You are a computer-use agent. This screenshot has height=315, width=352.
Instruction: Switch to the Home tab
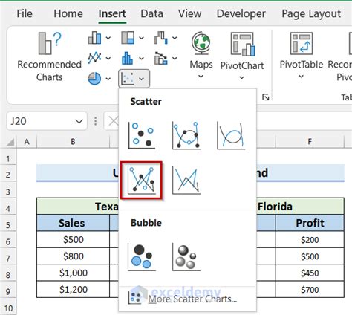click(x=68, y=13)
